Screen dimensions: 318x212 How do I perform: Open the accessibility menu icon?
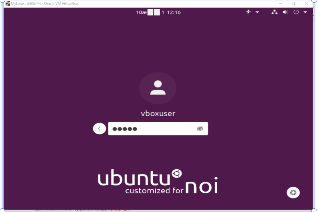(248, 12)
